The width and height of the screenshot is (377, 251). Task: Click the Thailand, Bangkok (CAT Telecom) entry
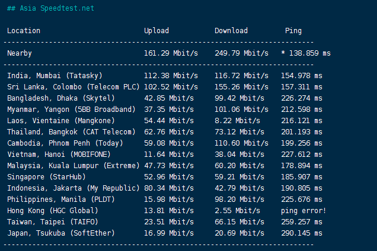tap(72, 132)
